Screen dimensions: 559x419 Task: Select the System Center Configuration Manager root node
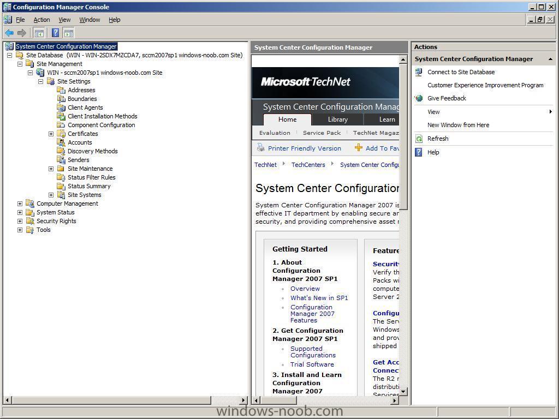coord(66,46)
